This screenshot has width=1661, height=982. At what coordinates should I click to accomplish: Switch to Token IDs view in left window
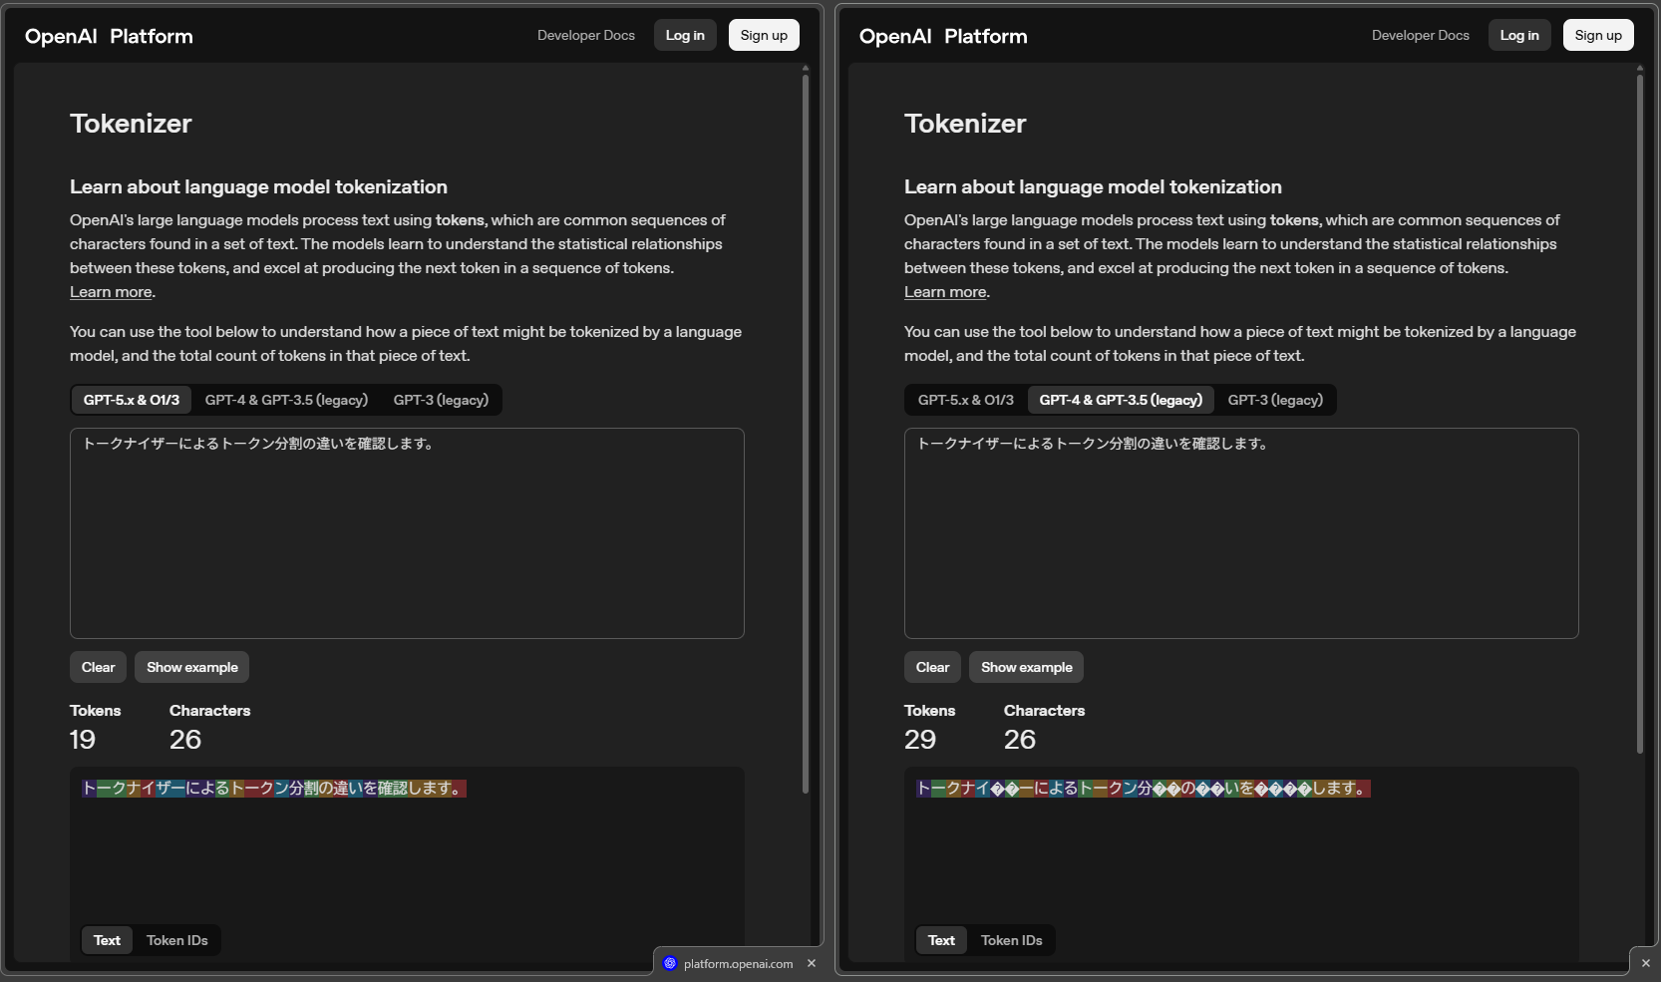click(177, 940)
